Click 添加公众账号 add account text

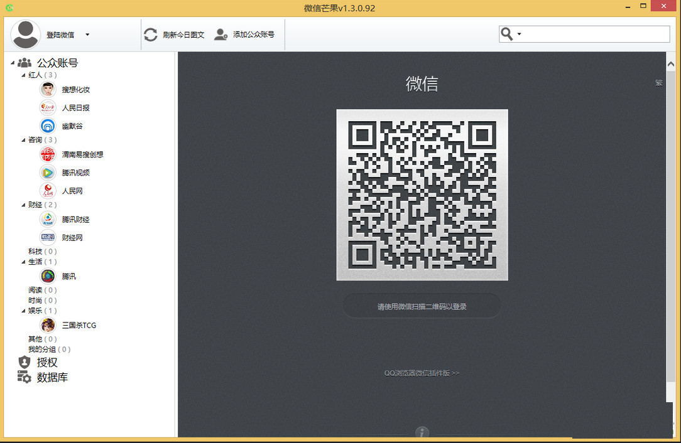254,35
